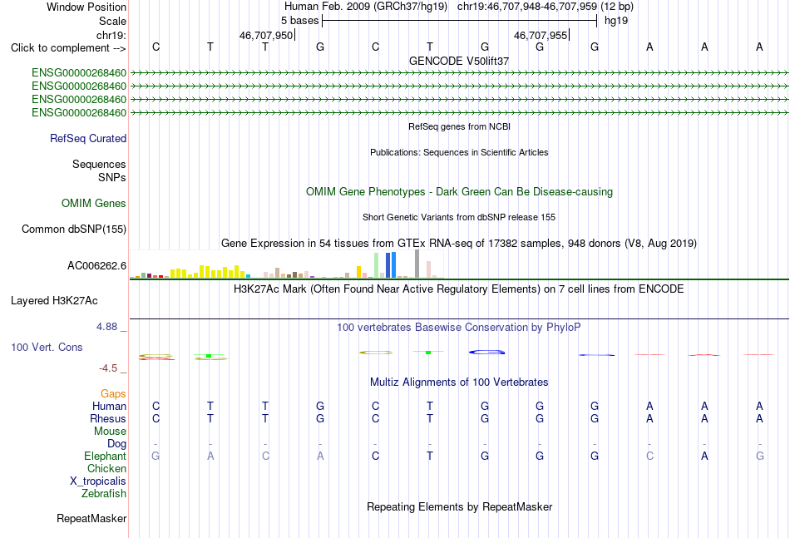Open 'Multiz Alignments of 100 Vertebrates' title
Image resolution: width=790 pixels, height=538 pixels.
(x=459, y=383)
